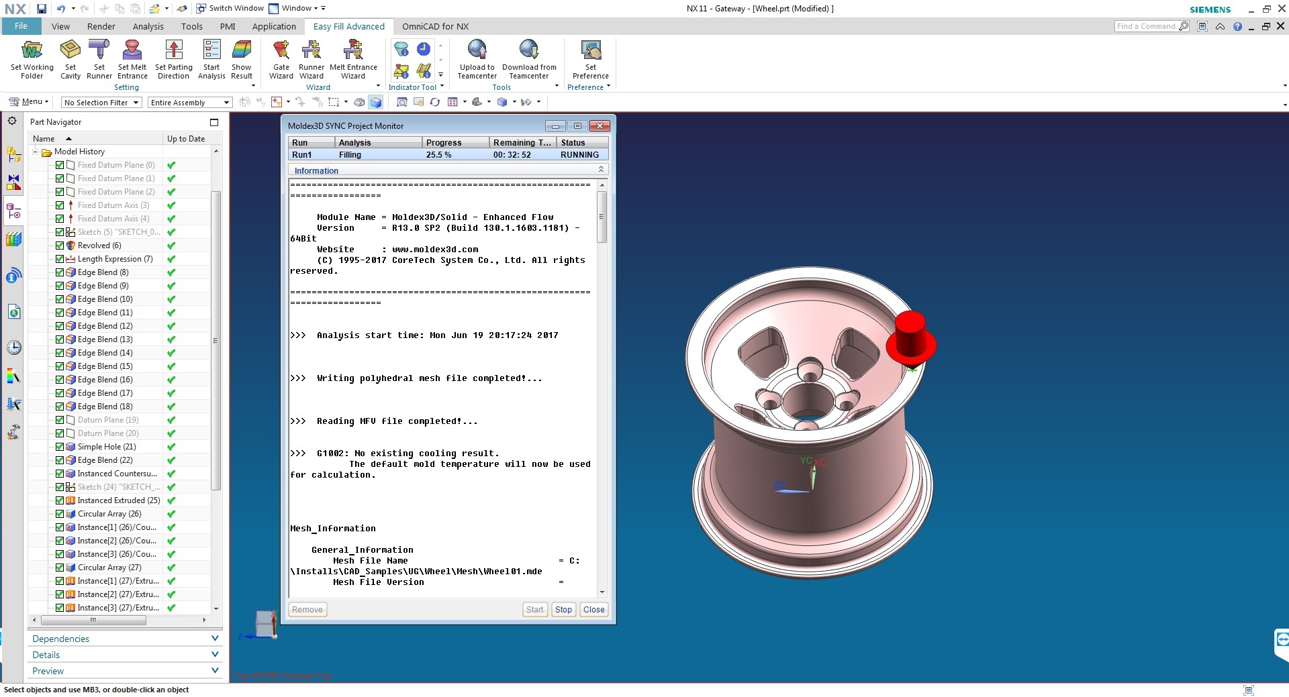Open the Assembly Navigator sidebar tab
The width and height of the screenshot is (1289, 697).
click(x=13, y=155)
